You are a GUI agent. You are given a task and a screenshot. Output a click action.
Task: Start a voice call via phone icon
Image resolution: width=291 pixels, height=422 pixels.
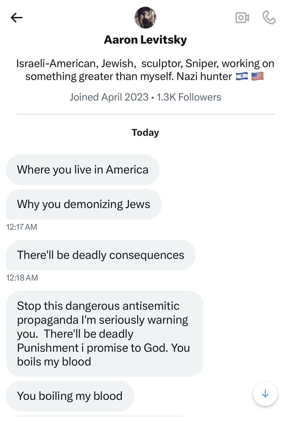(269, 18)
